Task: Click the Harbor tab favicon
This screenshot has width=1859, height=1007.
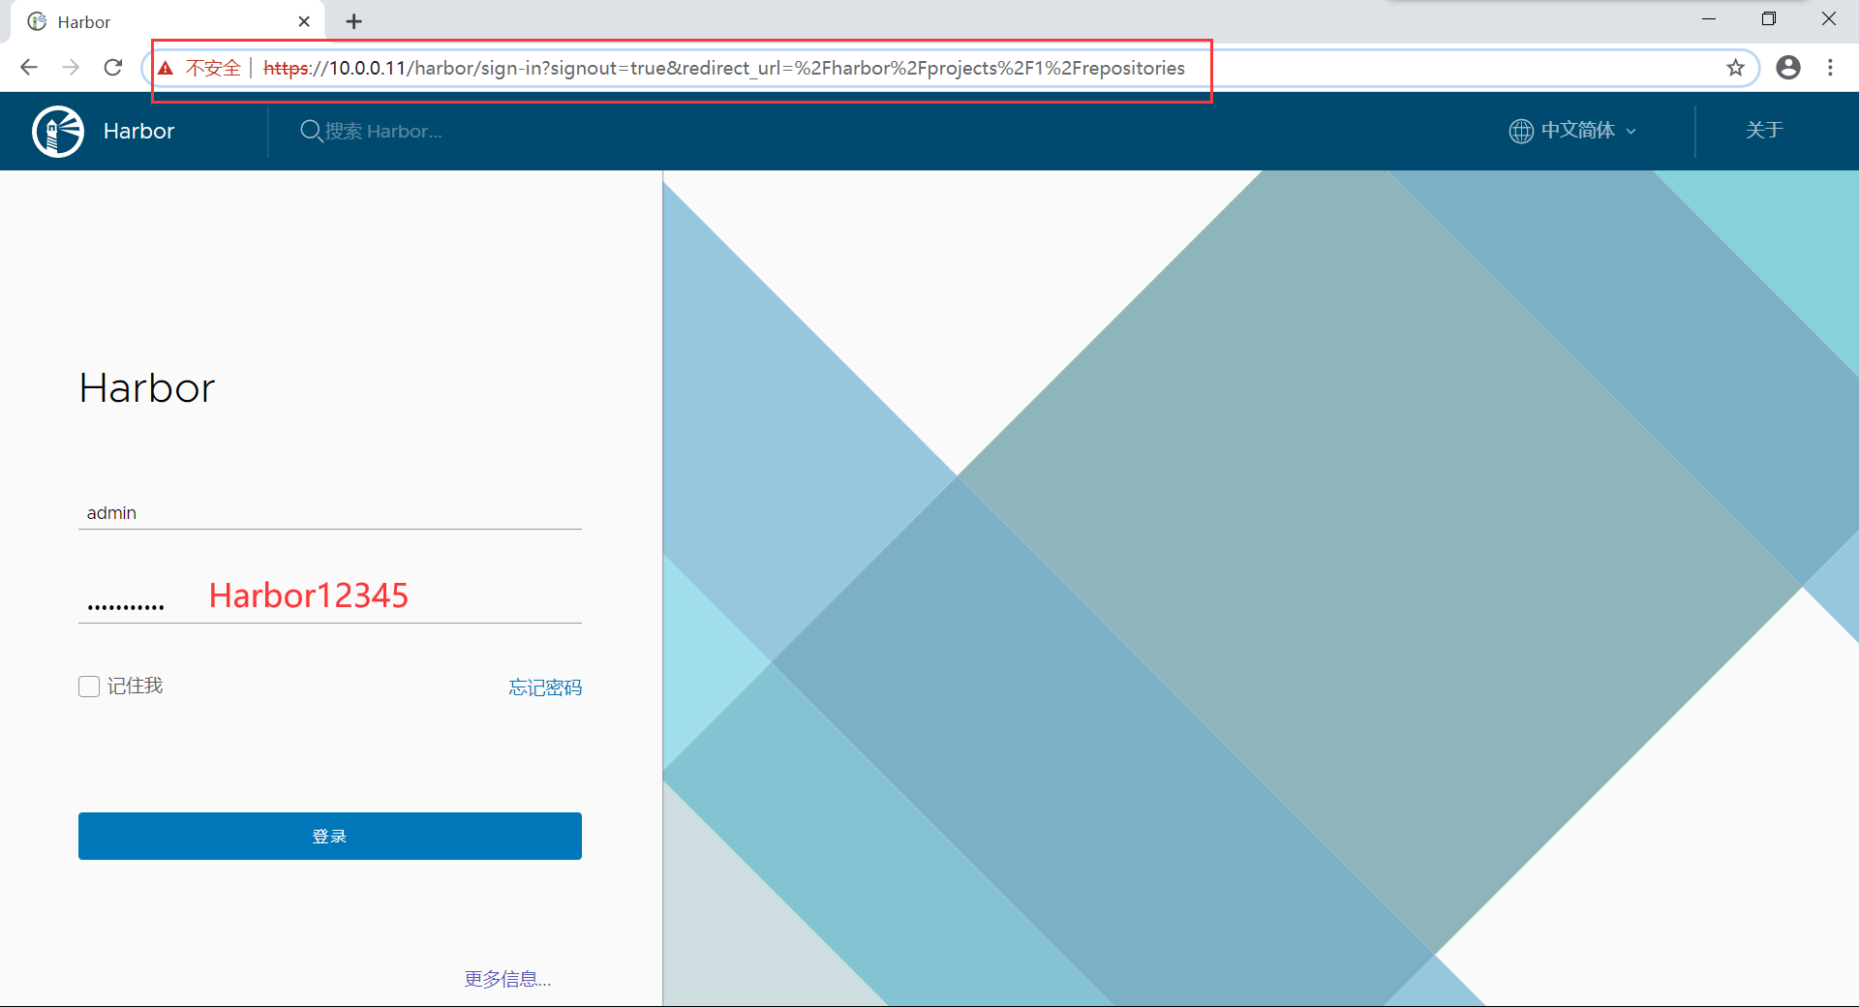Action: pos(37,21)
